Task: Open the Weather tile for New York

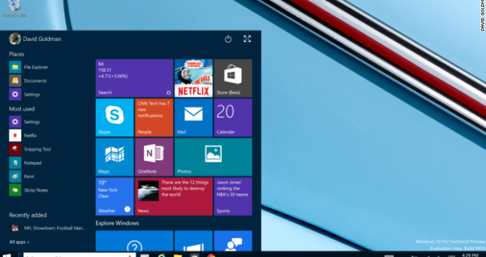Action: pyautogui.click(x=115, y=197)
